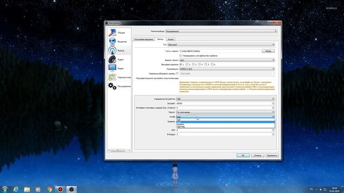Click the Browse (Обзор) button
Viewport: 344px width, 193px height.
click(268, 51)
